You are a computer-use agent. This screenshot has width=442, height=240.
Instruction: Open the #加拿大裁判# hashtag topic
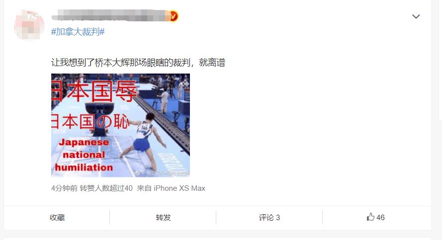coord(78,32)
